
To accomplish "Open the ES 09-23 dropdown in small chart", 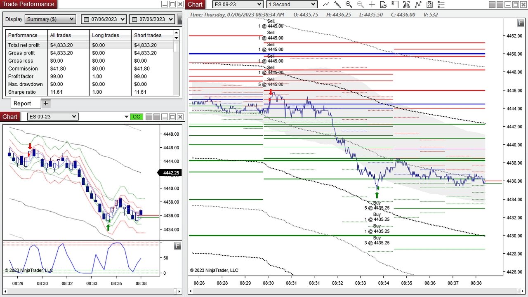I will tap(52, 117).
